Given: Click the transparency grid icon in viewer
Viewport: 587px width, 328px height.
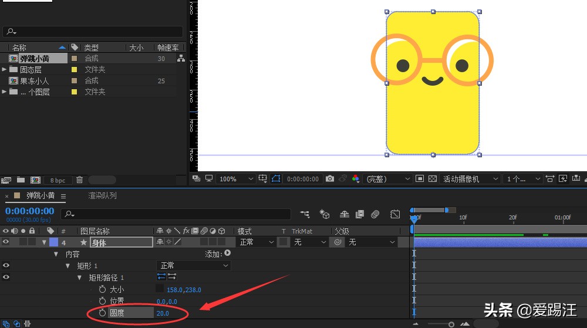Looking at the screenshot, I should (x=433, y=179).
